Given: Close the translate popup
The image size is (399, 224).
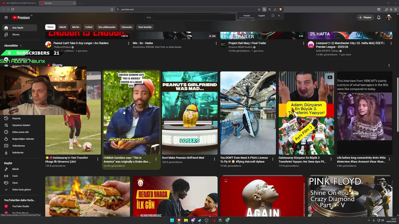Looking at the screenshot, I should (279, 16).
